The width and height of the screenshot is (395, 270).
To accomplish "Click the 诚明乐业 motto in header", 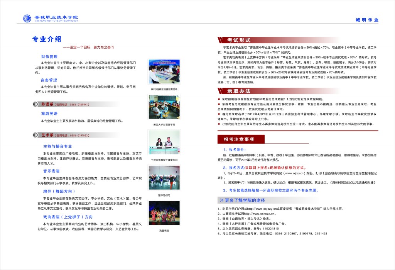I will click(367, 20).
